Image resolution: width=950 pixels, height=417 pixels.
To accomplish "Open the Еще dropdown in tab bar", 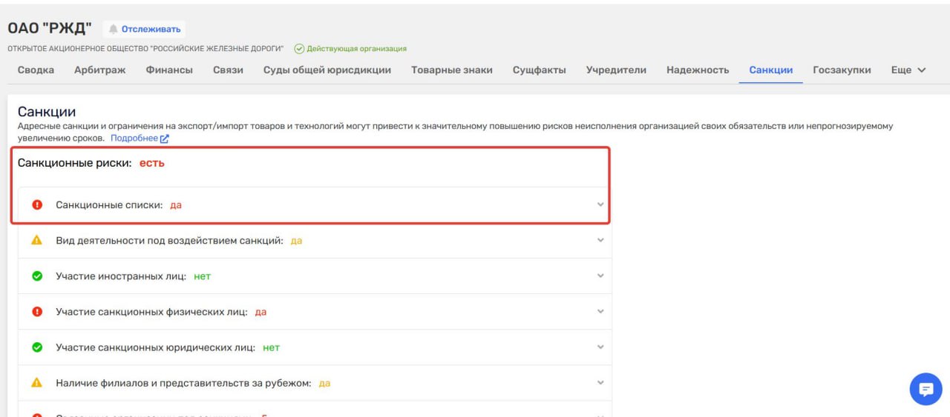I will [908, 70].
